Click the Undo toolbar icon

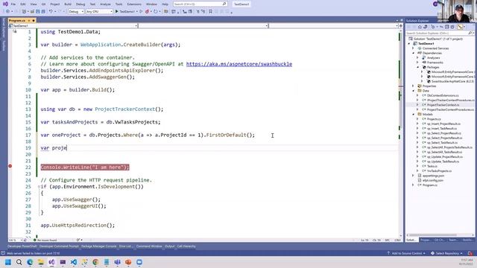[x=51, y=11]
